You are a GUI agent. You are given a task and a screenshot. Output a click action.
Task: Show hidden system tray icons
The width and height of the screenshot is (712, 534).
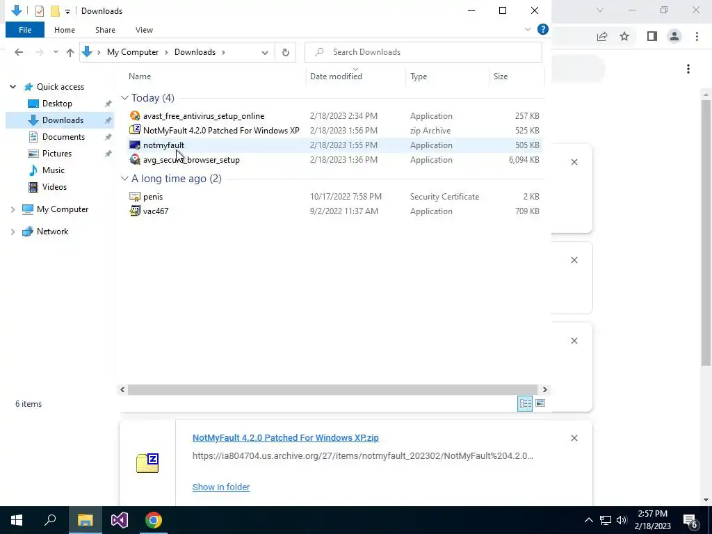[588, 520]
